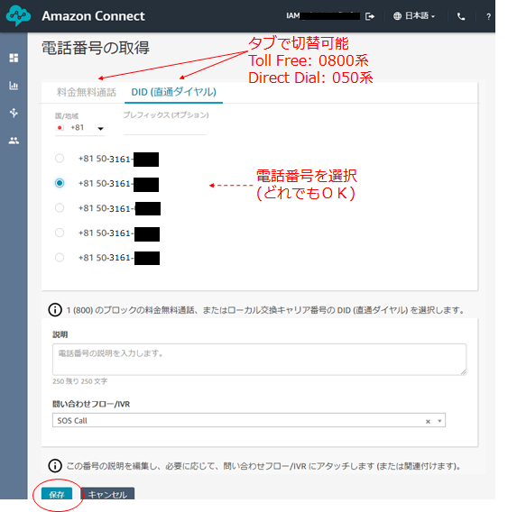
Task: Open the metrics bar-chart icon in sidebar
Action: point(14,86)
